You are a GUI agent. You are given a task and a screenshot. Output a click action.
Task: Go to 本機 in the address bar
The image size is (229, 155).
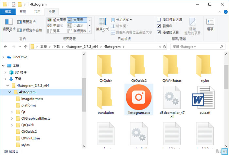(44, 47)
